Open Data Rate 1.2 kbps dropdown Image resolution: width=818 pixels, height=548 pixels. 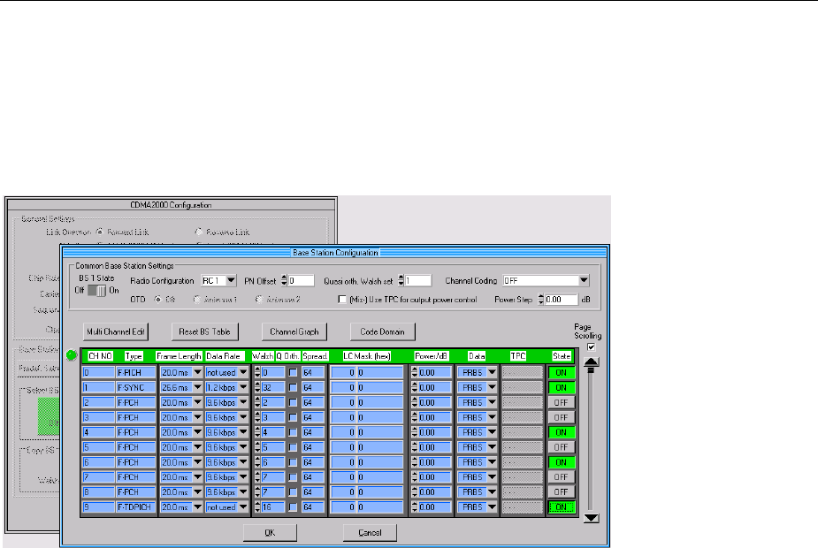242,387
